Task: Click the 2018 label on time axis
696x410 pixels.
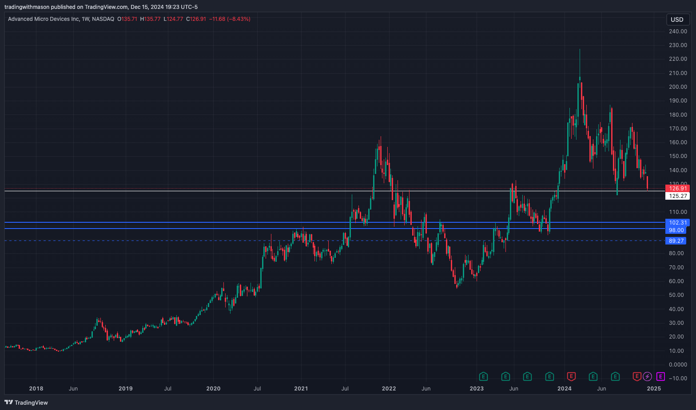Action: point(36,389)
